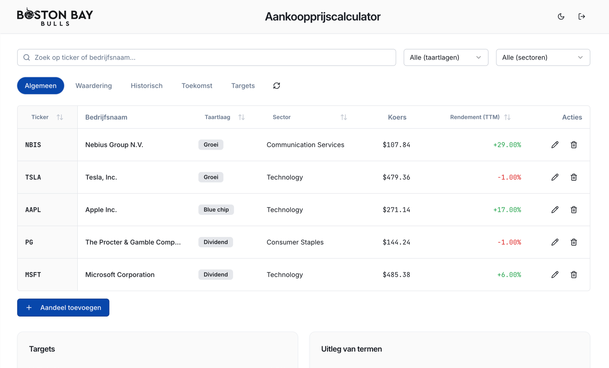Viewport: 609px width, 368px height.
Task: Click the logout icon top right
Action: click(582, 16)
